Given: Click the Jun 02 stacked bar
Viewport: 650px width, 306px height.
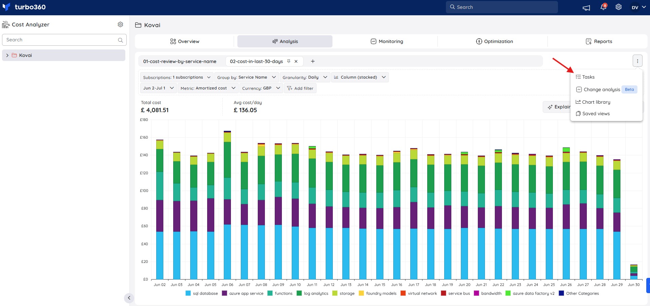Looking at the screenshot, I should [x=160, y=209].
